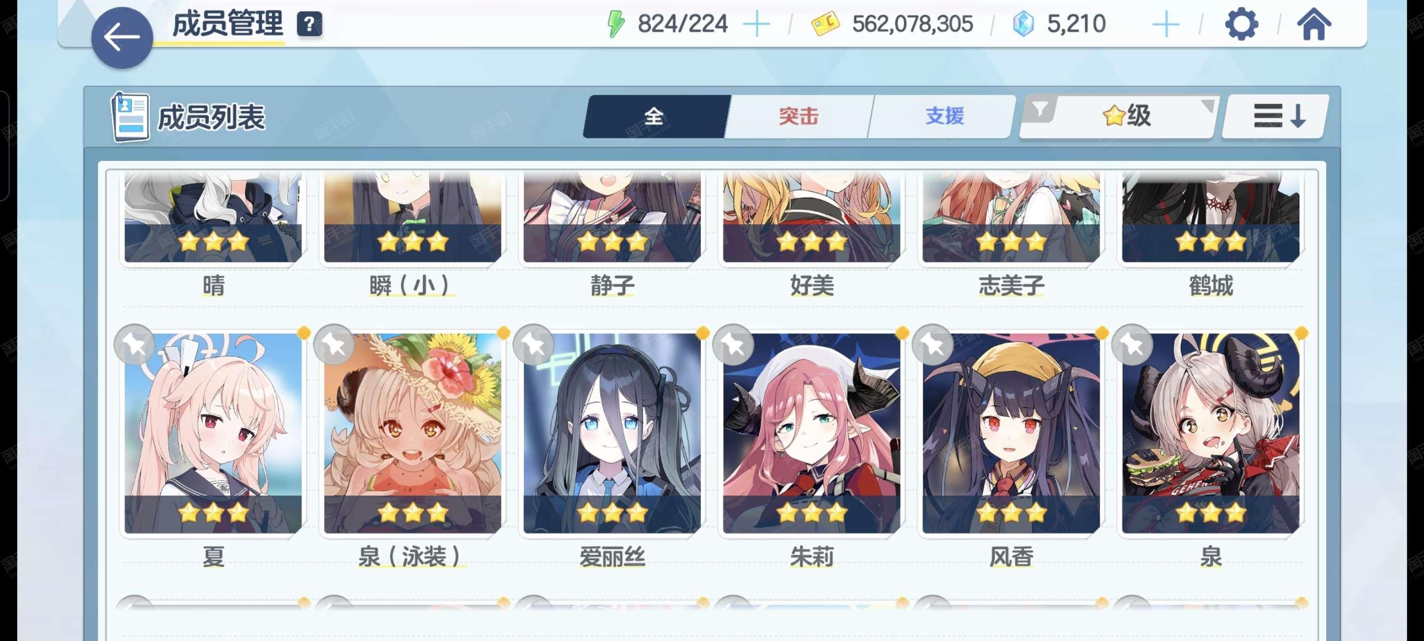Go back using the arrow button

[122, 37]
